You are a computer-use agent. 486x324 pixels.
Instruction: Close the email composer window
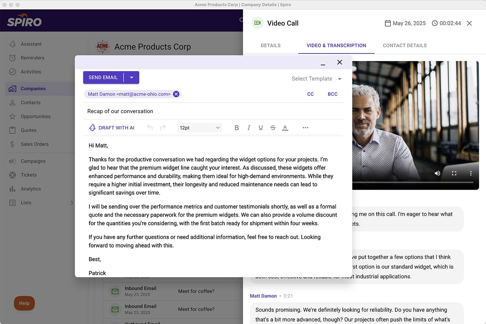coord(340,62)
